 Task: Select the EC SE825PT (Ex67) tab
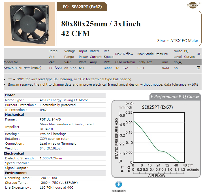point(82,6)
